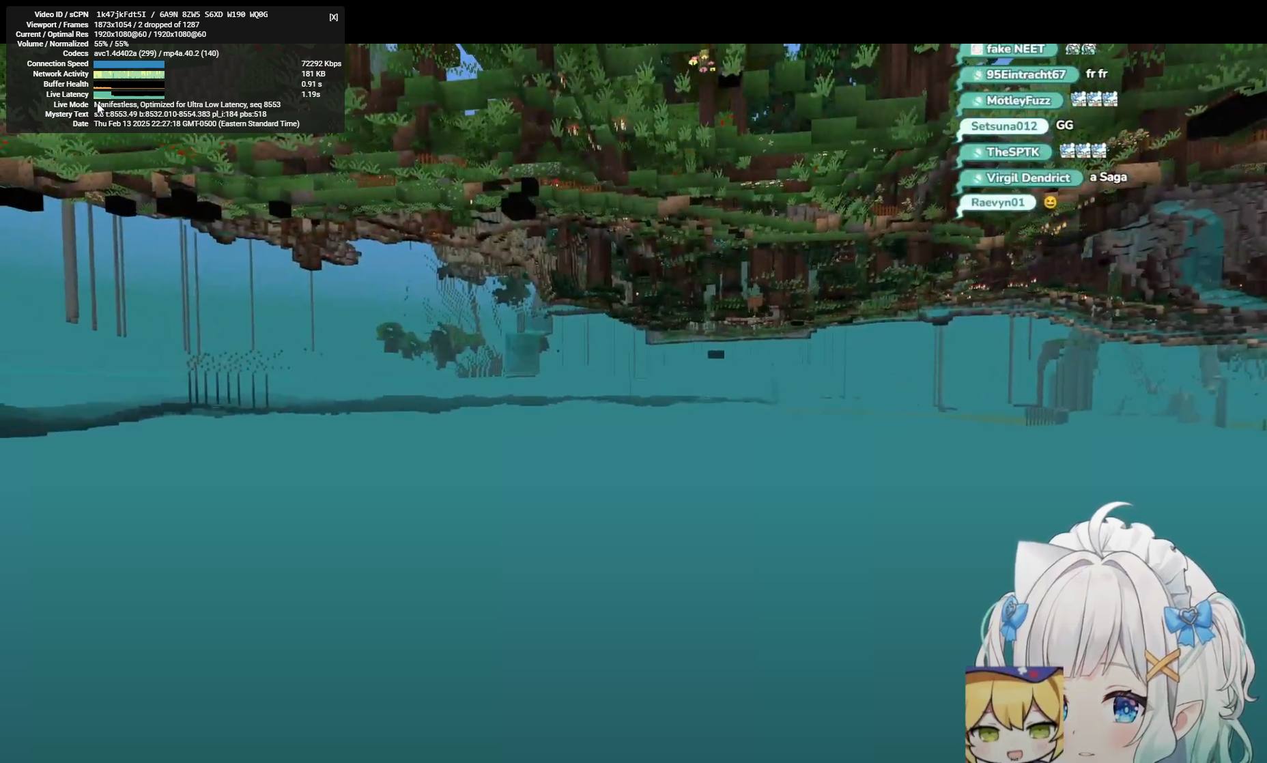Click the codecs value 'avc1.4d402a (299) / mp4a.40.2 (140)'

click(x=156, y=53)
